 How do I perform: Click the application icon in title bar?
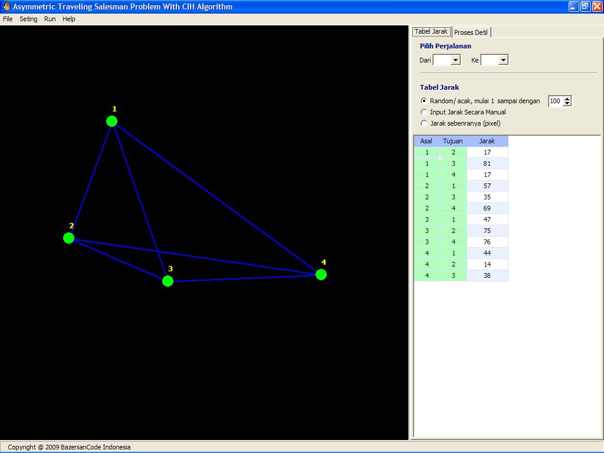pos(6,6)
